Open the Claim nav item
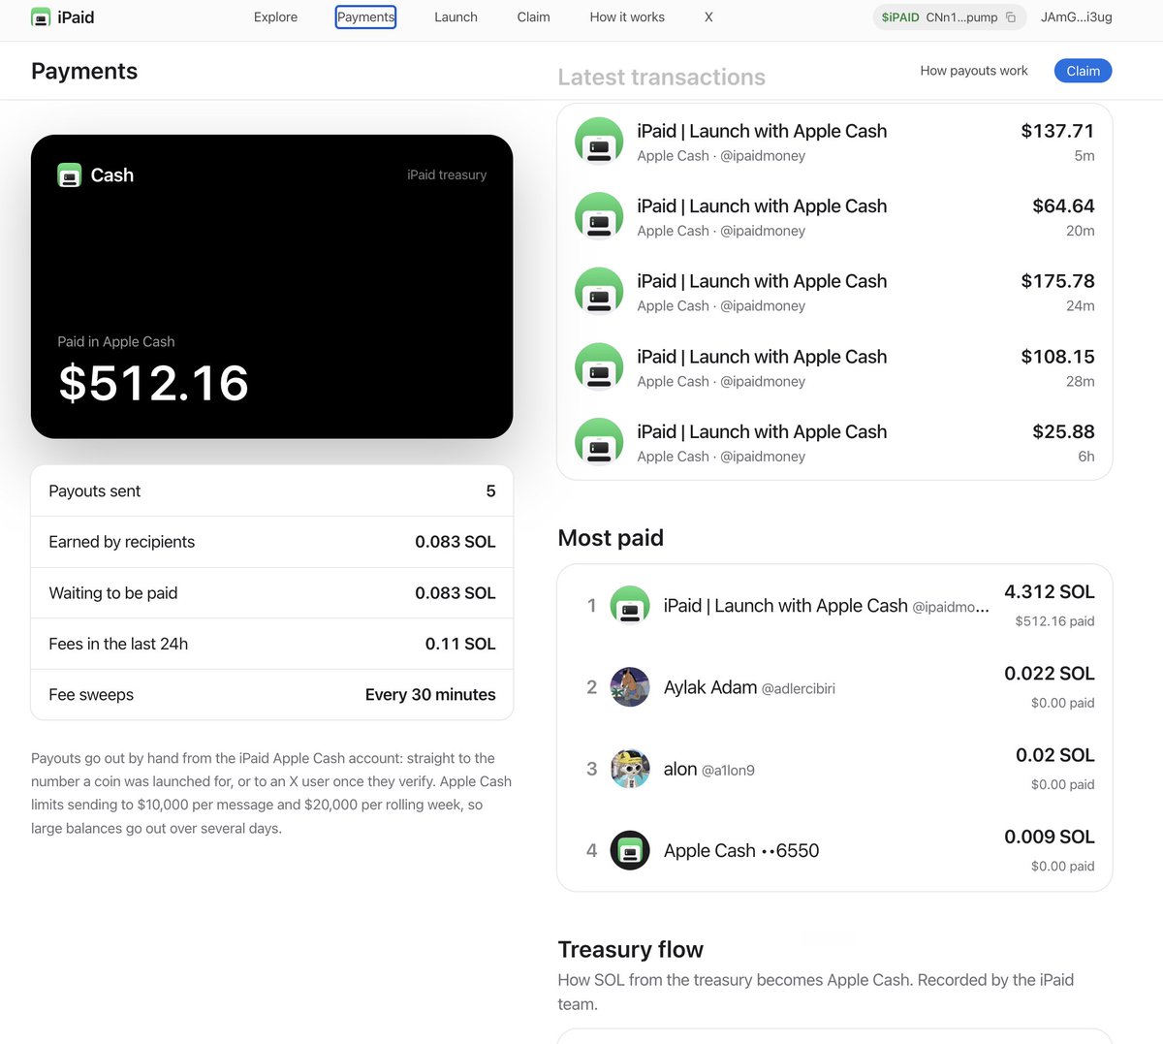 pyautogui.click(x=533, y=17)
